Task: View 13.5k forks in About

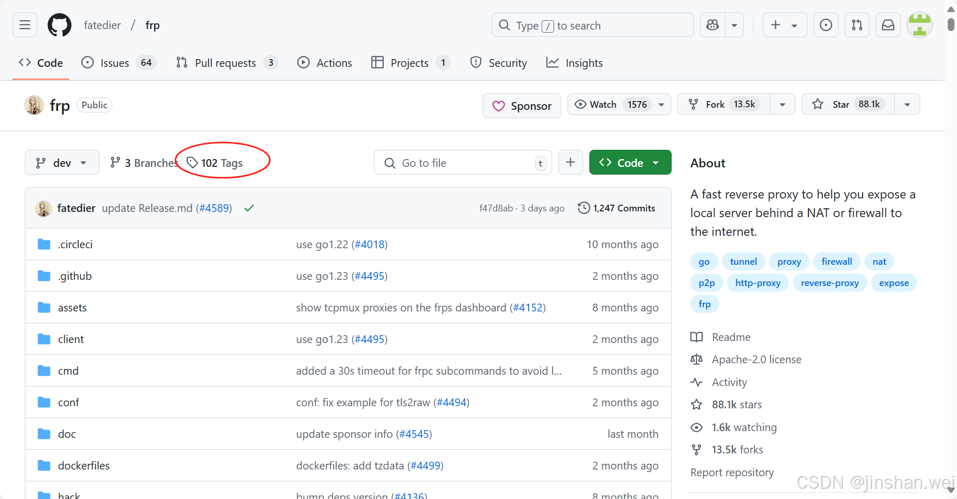Action: click(737, 449)
